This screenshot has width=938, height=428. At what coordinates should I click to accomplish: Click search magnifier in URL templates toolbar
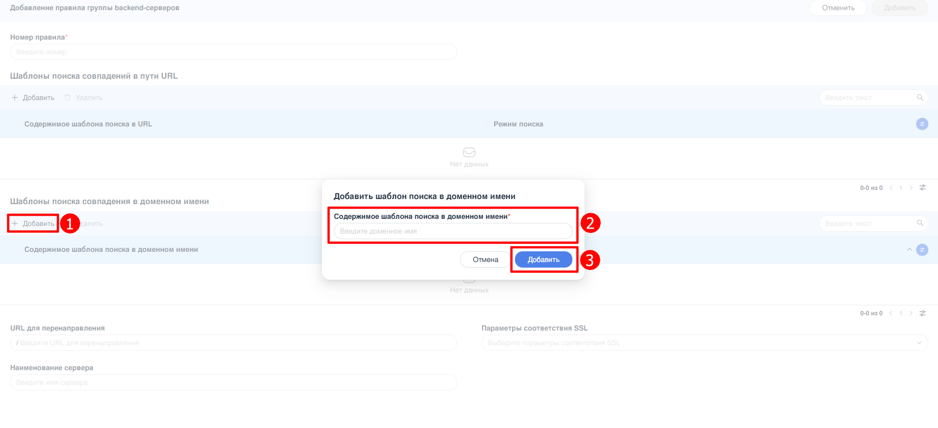pos(920,97)
